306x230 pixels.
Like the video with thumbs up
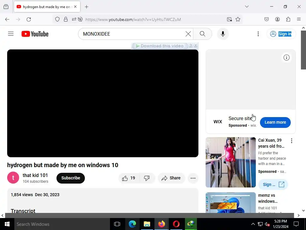129,178
